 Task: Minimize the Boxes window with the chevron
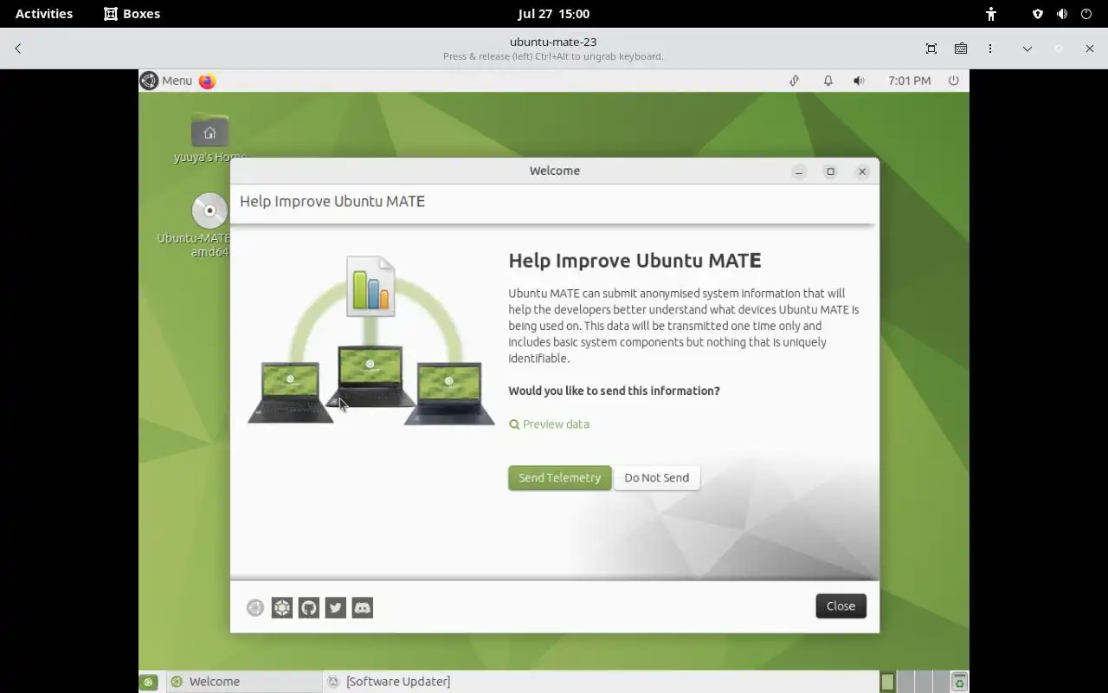click(1027, 49)
